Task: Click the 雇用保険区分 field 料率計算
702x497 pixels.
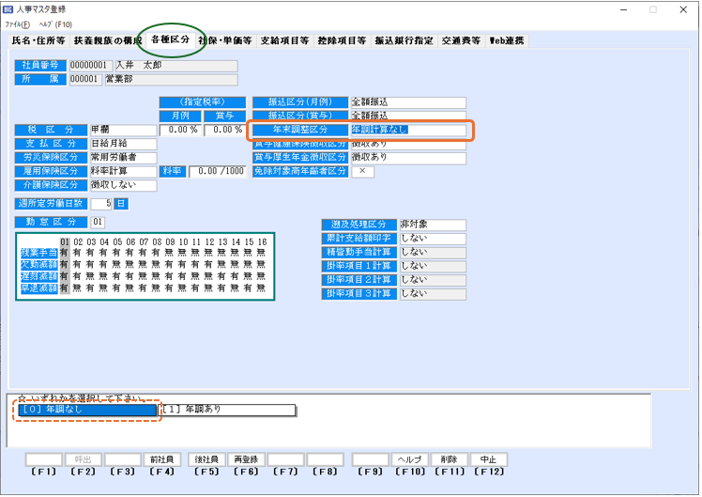Action: point(124,172)
